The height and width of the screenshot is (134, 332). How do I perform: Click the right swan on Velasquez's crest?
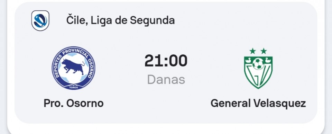coord(268,60)
